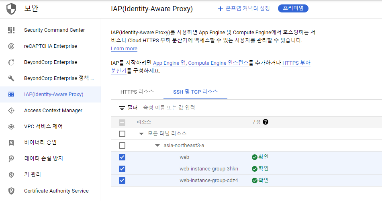The image size is (382, 201).
Task: Select the SSH 및 TCP 리소스 tab
Action: [195, 92]
